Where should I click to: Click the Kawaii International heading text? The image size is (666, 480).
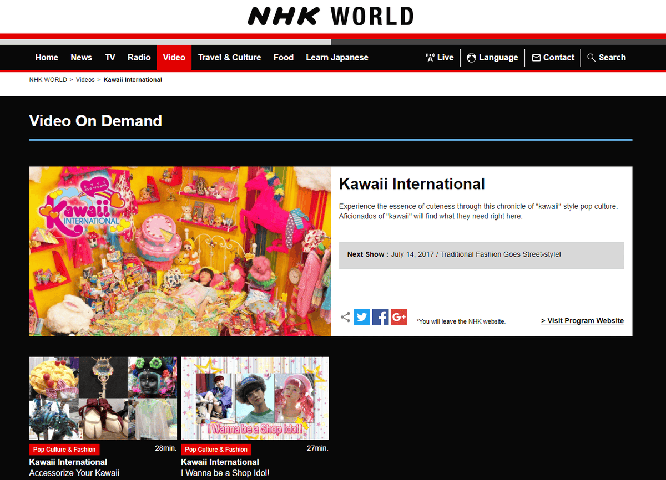pyautogui.click(x=412, y=184)
